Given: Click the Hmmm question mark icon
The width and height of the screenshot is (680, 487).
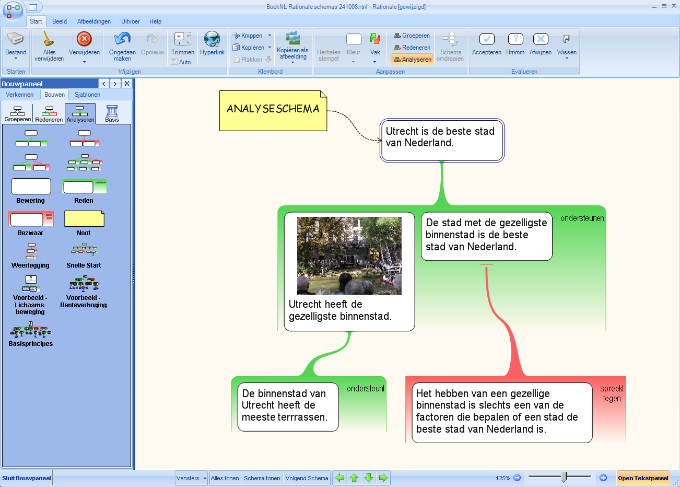Looking at the screenshot, I should [515, 39].
